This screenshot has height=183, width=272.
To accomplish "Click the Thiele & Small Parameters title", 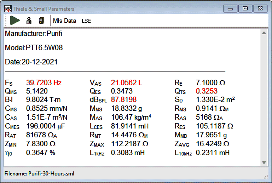I will click(44, 9).
